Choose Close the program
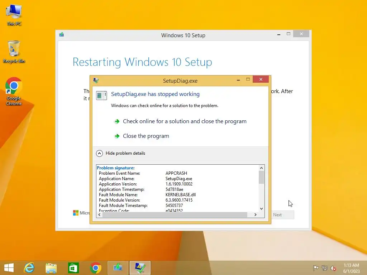 pos(142,136)
